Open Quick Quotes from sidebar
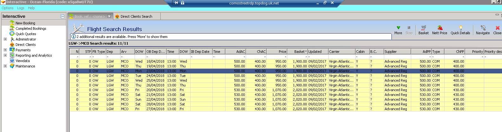The width and height of the screenshot is (502, 132). (x=26, y=34)
